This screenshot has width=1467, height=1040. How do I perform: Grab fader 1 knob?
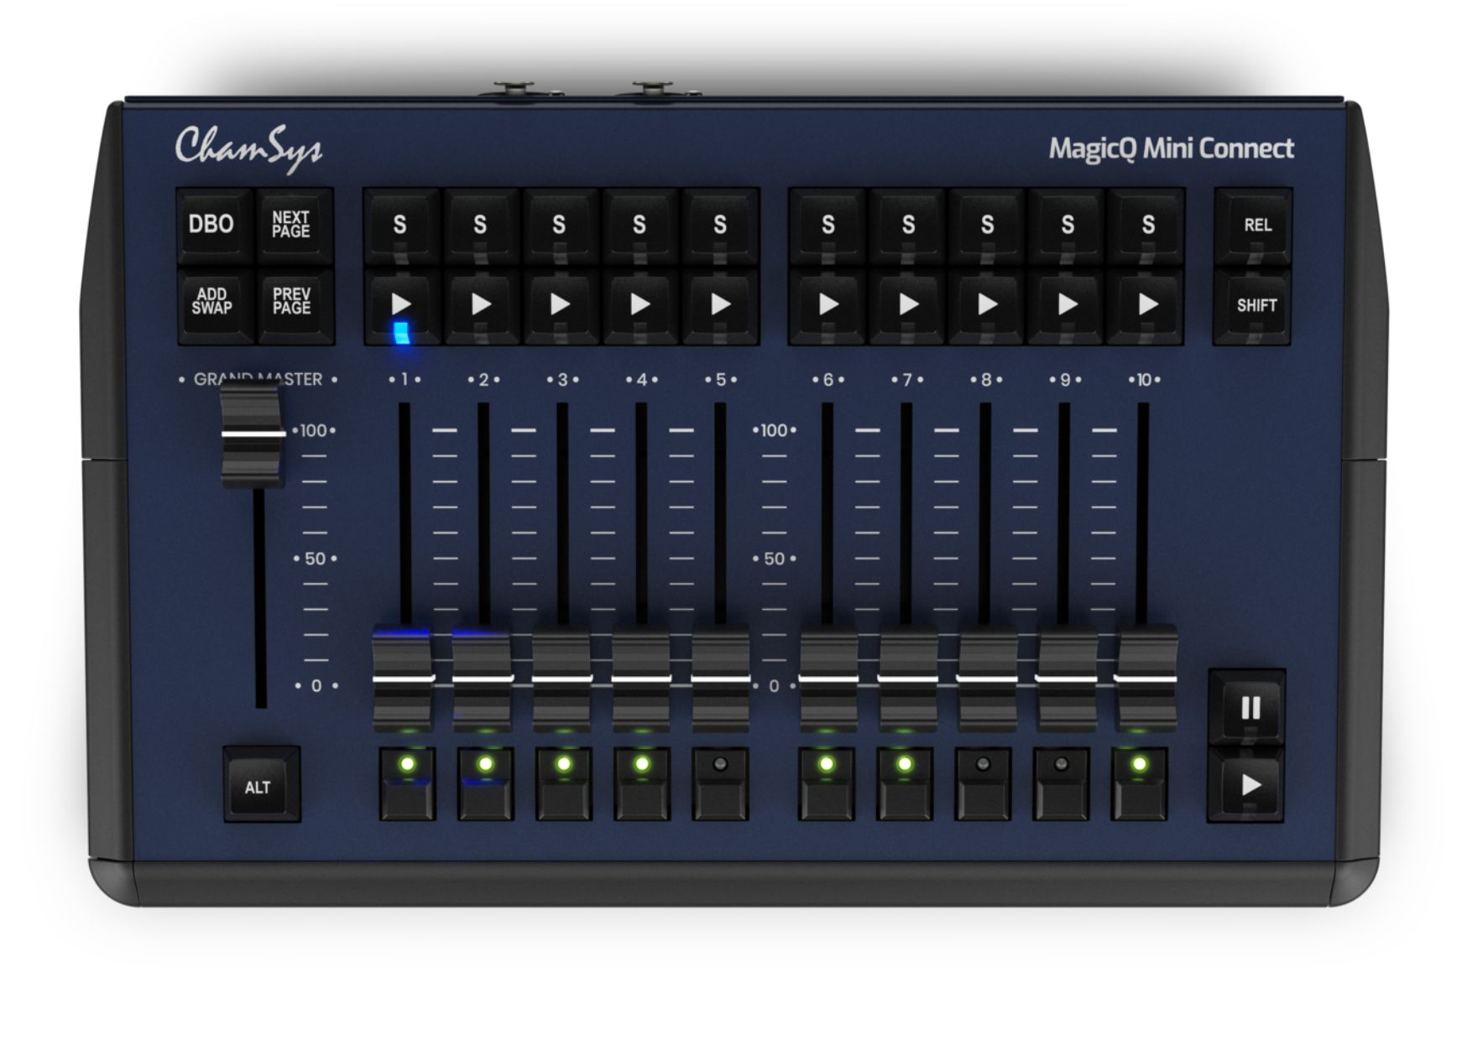403,679
